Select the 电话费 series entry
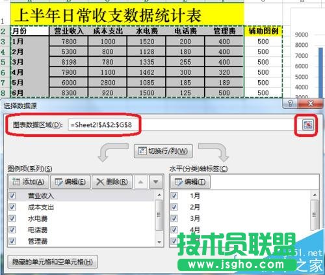 (x=38, y=229)
